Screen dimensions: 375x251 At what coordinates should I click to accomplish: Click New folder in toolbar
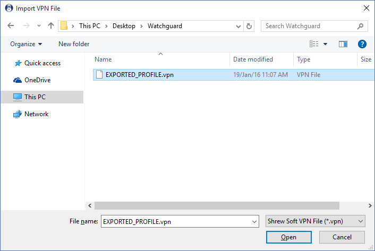pos(74,44)
